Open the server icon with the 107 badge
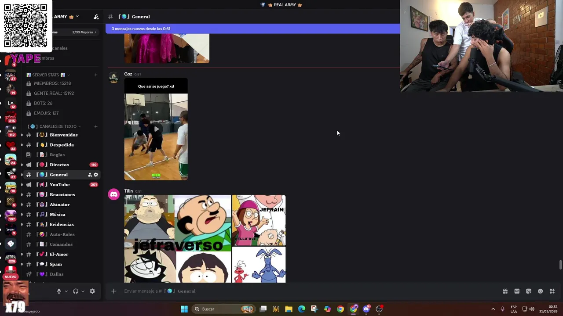This screenshot has height=316, width=563. tap(11, 215)
